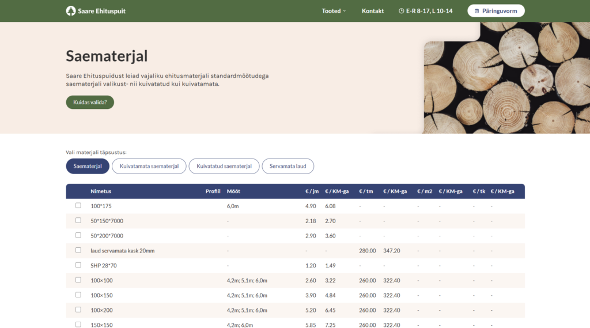Select the Saematerjal filter tab
Screen dimensions: 590x328
coord(88,166)
